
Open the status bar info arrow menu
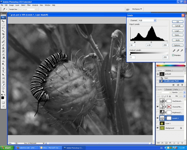(x=44, y=143)
